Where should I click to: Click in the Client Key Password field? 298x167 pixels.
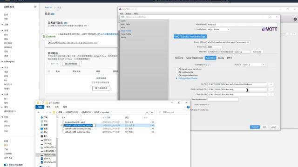(223, 99)
